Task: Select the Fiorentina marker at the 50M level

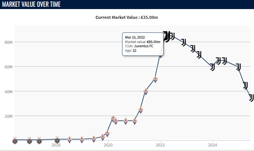Action: point(155,79)
